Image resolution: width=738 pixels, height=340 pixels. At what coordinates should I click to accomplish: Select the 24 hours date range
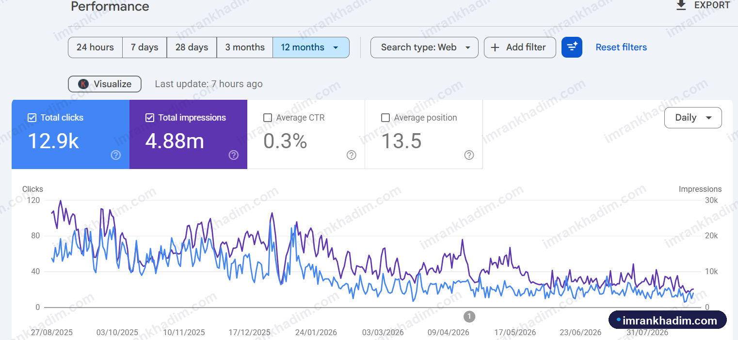pos(95,47)
